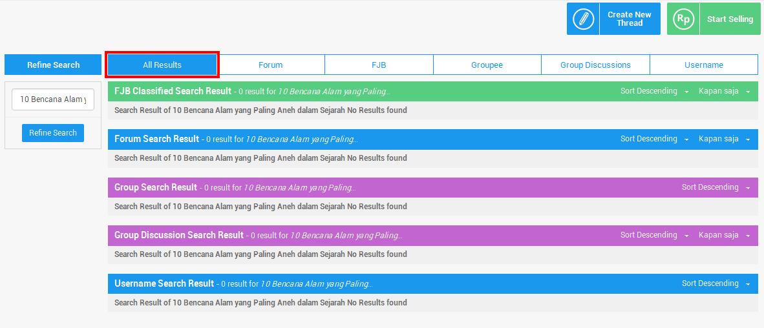Click the blue Refine Search submit button
Viewport: 764px width, 328px height.
tap(53, 133)
